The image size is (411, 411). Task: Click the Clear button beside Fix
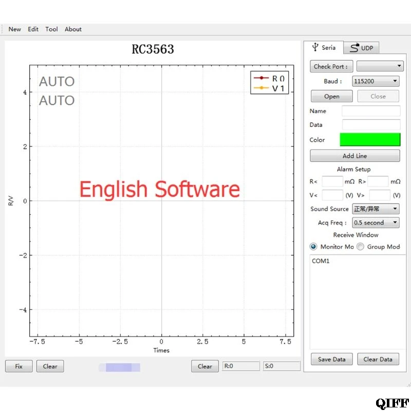(x=50, y=366)
